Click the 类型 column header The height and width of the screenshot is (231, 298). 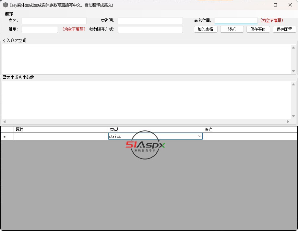pyautogui.click(x=155, y=129)
